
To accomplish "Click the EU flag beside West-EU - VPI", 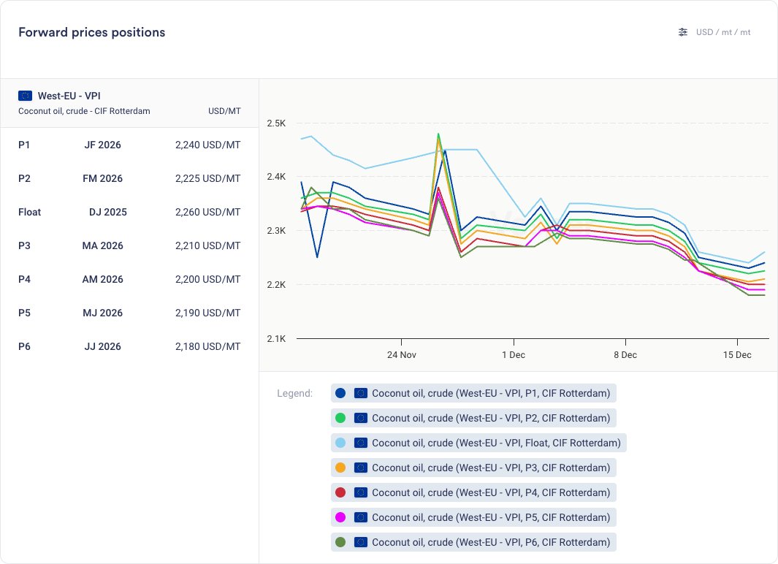I will pos(26,96).
